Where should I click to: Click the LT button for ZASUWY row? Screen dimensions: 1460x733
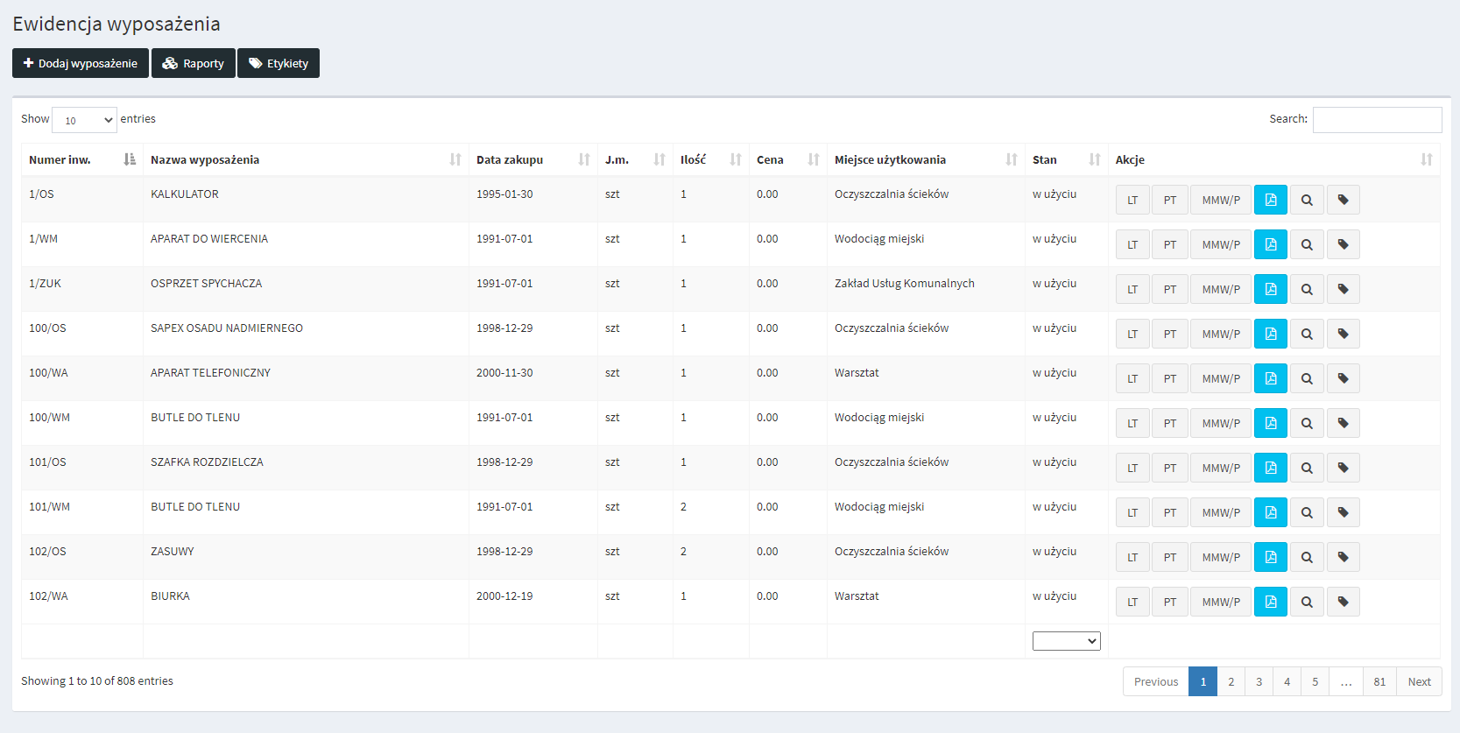[1132, 557]
